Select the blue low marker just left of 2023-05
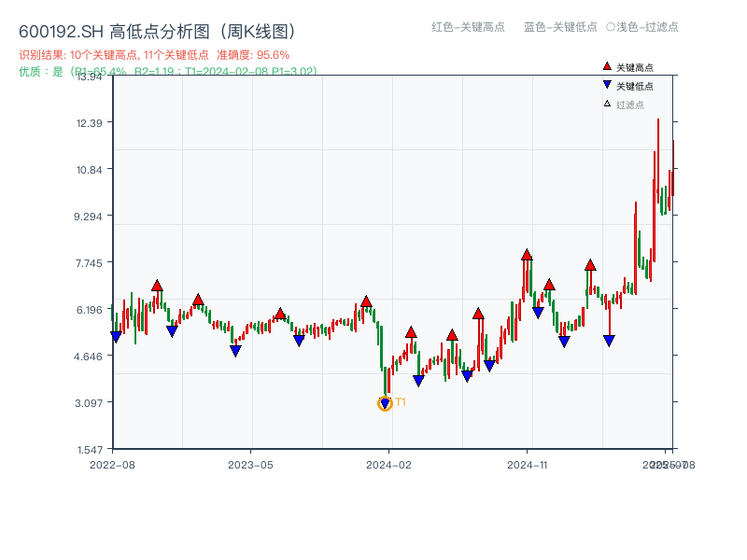Screen dimensions: 747x560 coord(235,351)
